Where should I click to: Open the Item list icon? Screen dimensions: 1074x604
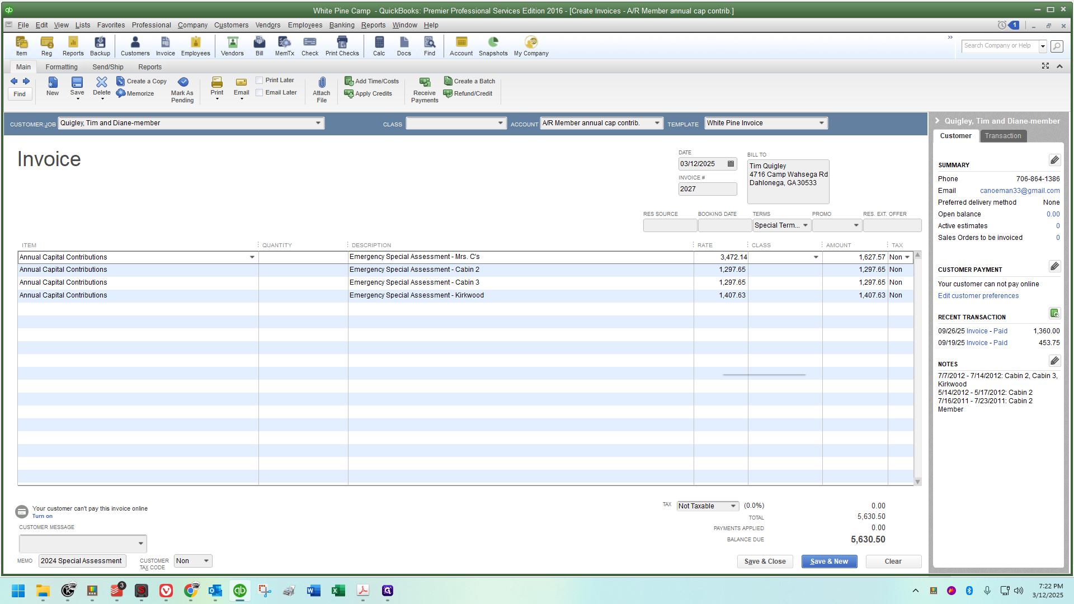click(21, 46)
